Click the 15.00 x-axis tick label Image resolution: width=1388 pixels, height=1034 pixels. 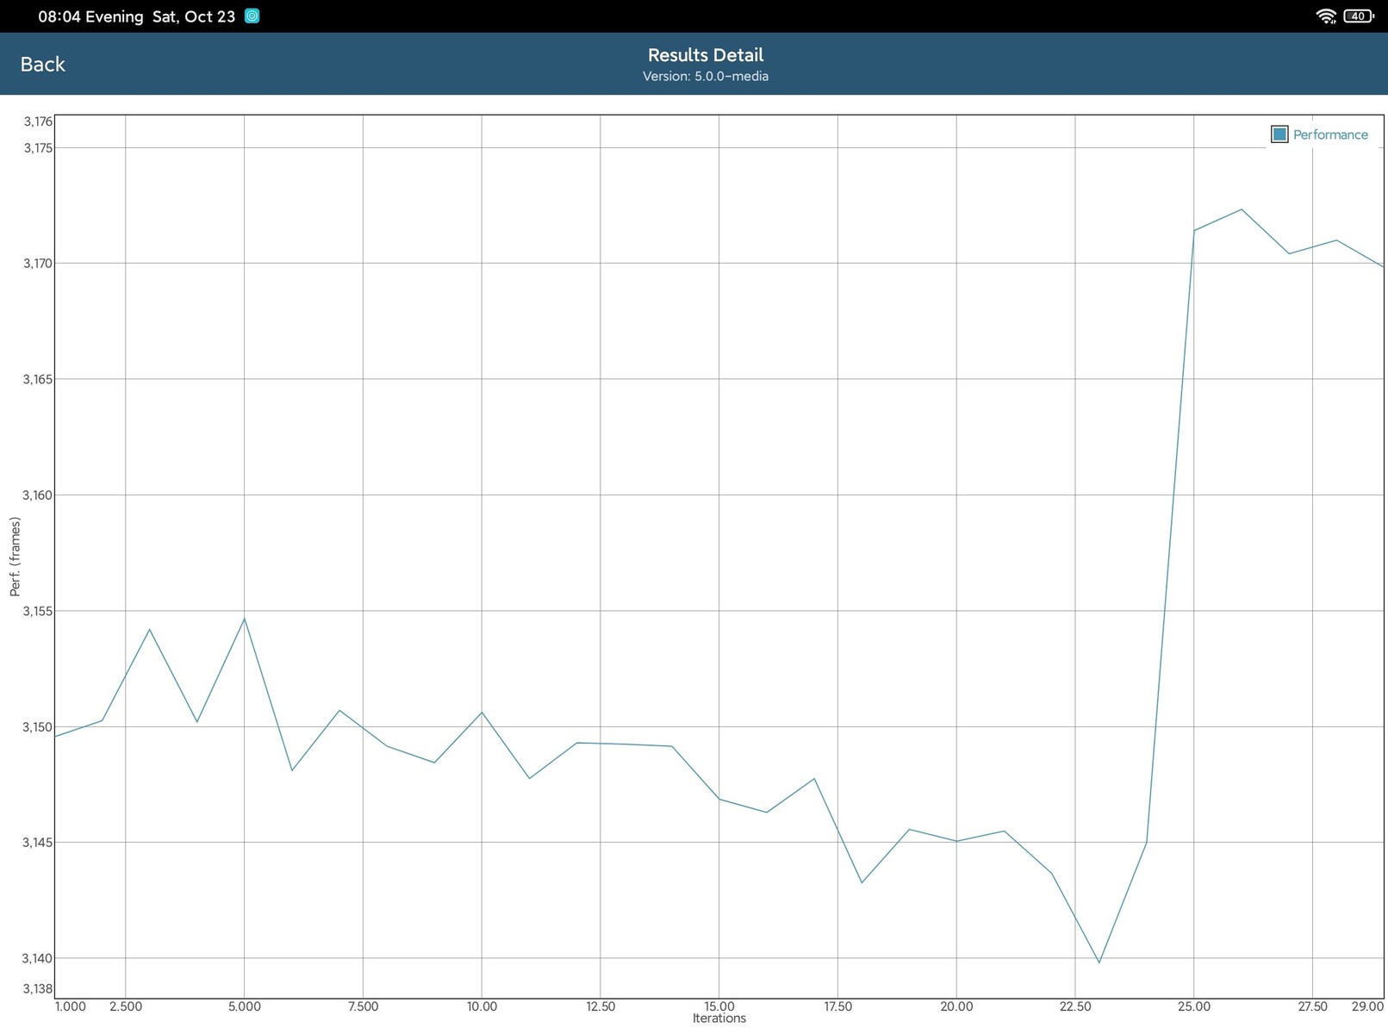[719, 1006]
